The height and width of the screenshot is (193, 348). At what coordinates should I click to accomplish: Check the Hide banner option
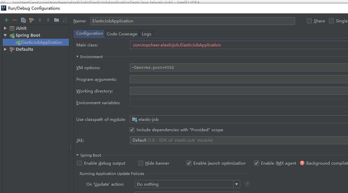point(141,163)
